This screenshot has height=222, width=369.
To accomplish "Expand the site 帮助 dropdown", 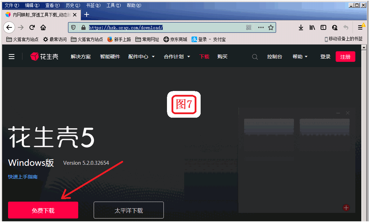I will tap(300, 57).
